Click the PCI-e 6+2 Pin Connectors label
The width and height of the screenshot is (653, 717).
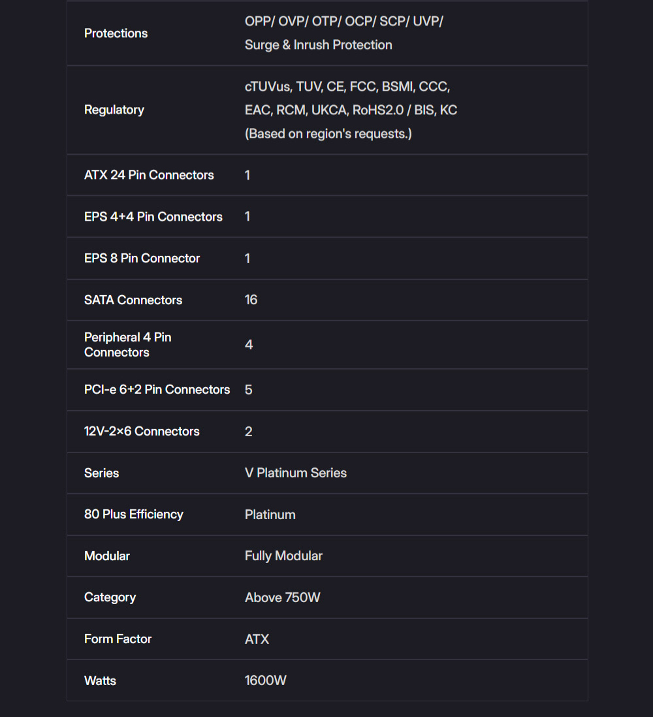tap(157, 390)
